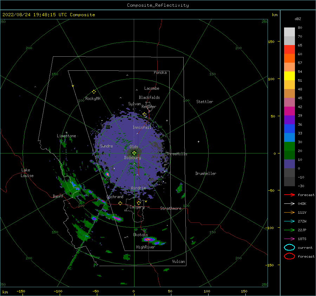Select the cyan 27ZW arrow legend icon

(x=289, y=221)
